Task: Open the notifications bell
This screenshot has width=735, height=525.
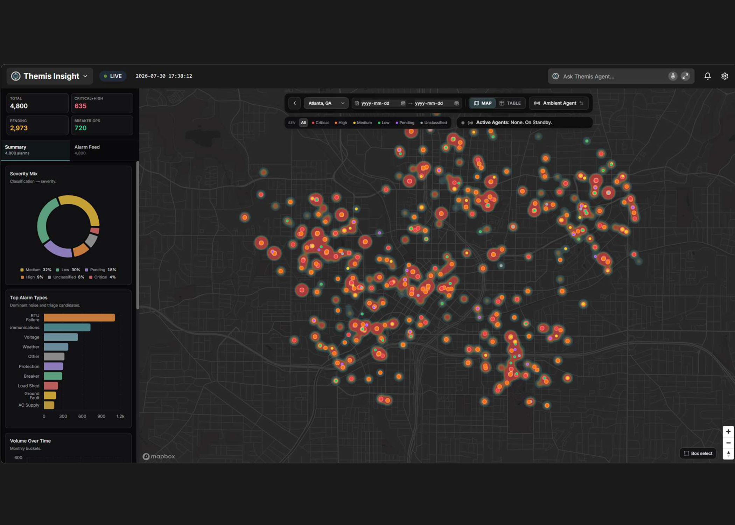Action: 707,76
